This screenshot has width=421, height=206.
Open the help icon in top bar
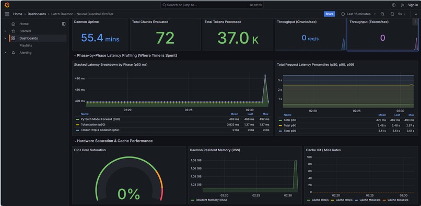[394, 5]
